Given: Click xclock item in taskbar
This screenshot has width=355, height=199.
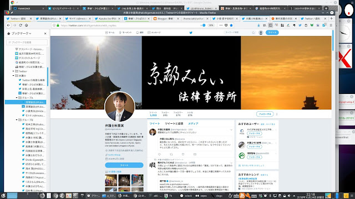Looking at the screenshot, I should (186, 196).
